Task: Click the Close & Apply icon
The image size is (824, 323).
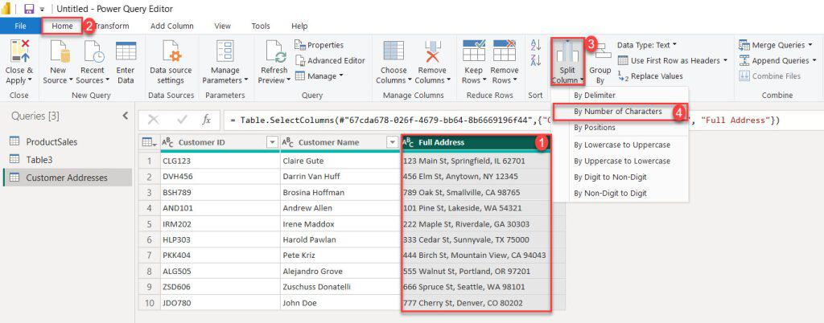Action: pyautogui.click(x=19, y=51)
